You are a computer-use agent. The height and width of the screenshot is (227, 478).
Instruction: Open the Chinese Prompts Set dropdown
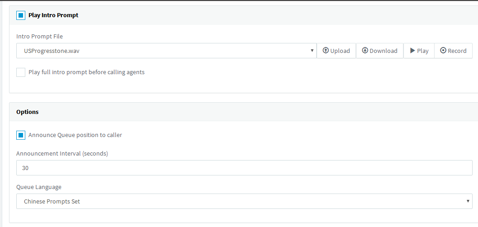coord(244,201)
